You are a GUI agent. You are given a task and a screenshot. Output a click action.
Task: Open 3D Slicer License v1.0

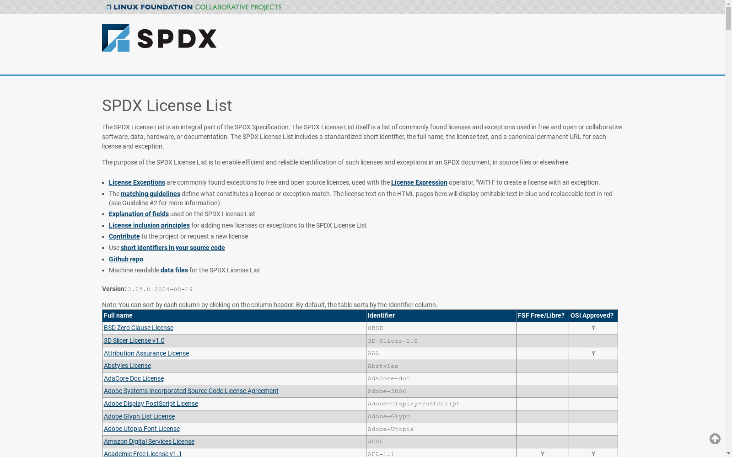point(134,340)
